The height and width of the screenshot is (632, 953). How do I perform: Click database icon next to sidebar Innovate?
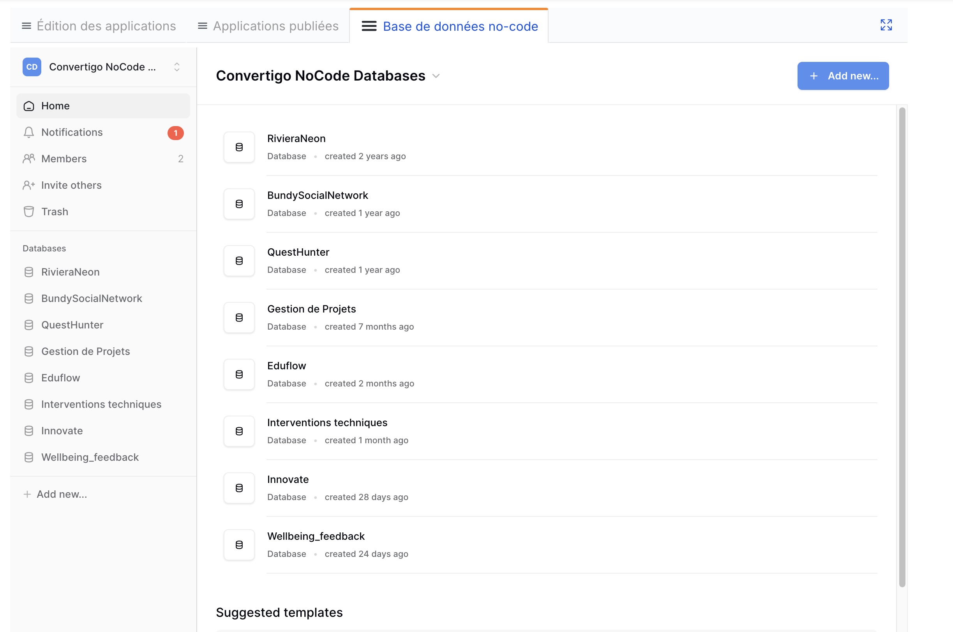coord(29,431)
